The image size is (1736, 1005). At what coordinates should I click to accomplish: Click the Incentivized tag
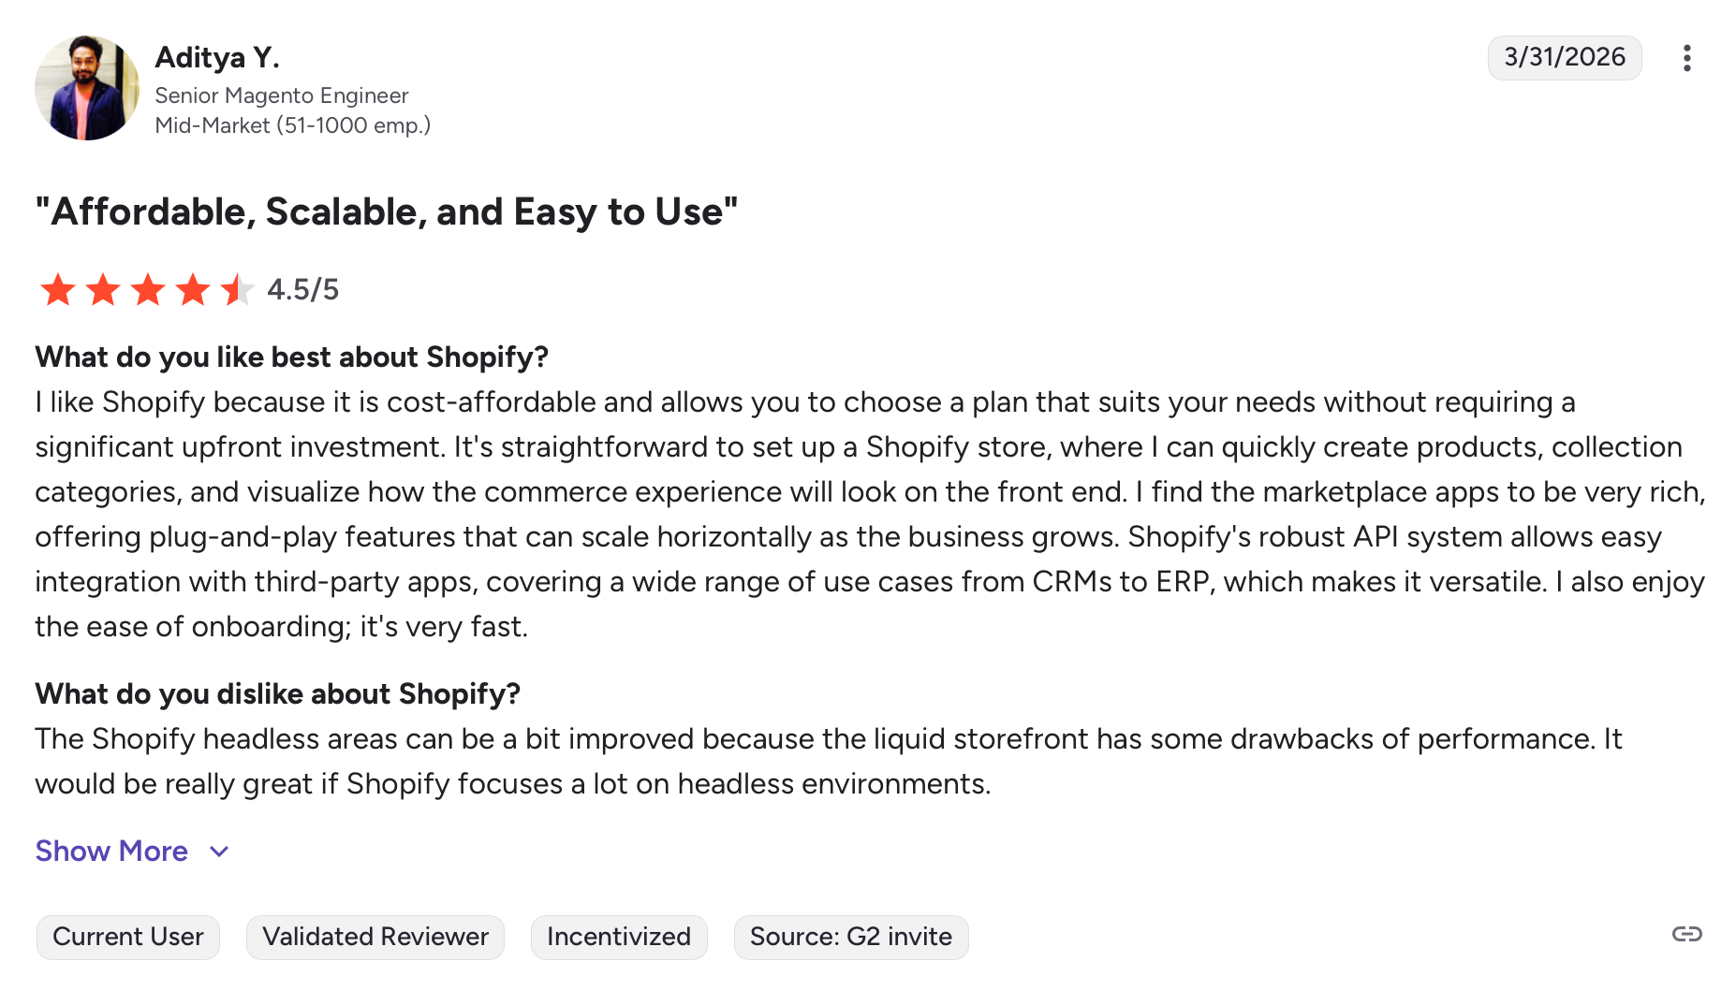click(x=619, y=937)
